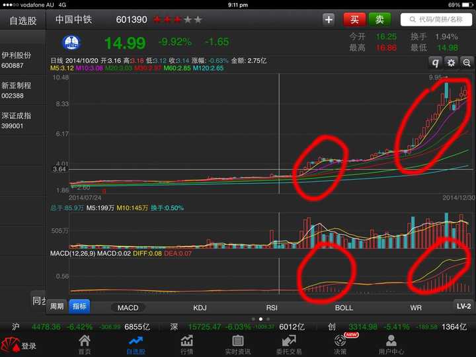Tap the middle page indicator dot

point(260,319)
